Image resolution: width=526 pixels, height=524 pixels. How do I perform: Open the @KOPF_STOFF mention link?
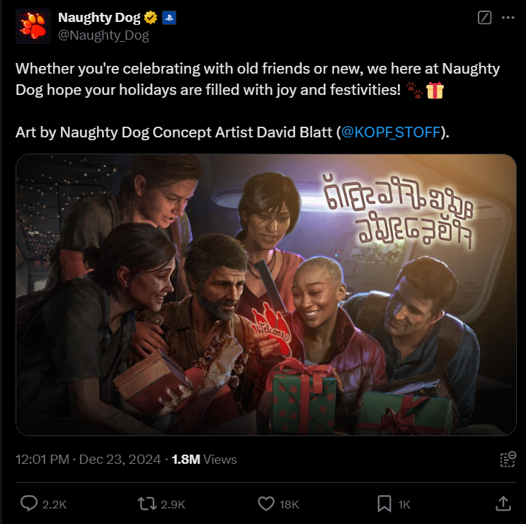pyautogui.click(x=391, y=132)
